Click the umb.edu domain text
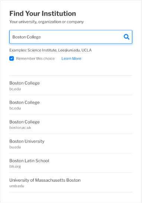142x203 pixels. [x=17, y=186]
